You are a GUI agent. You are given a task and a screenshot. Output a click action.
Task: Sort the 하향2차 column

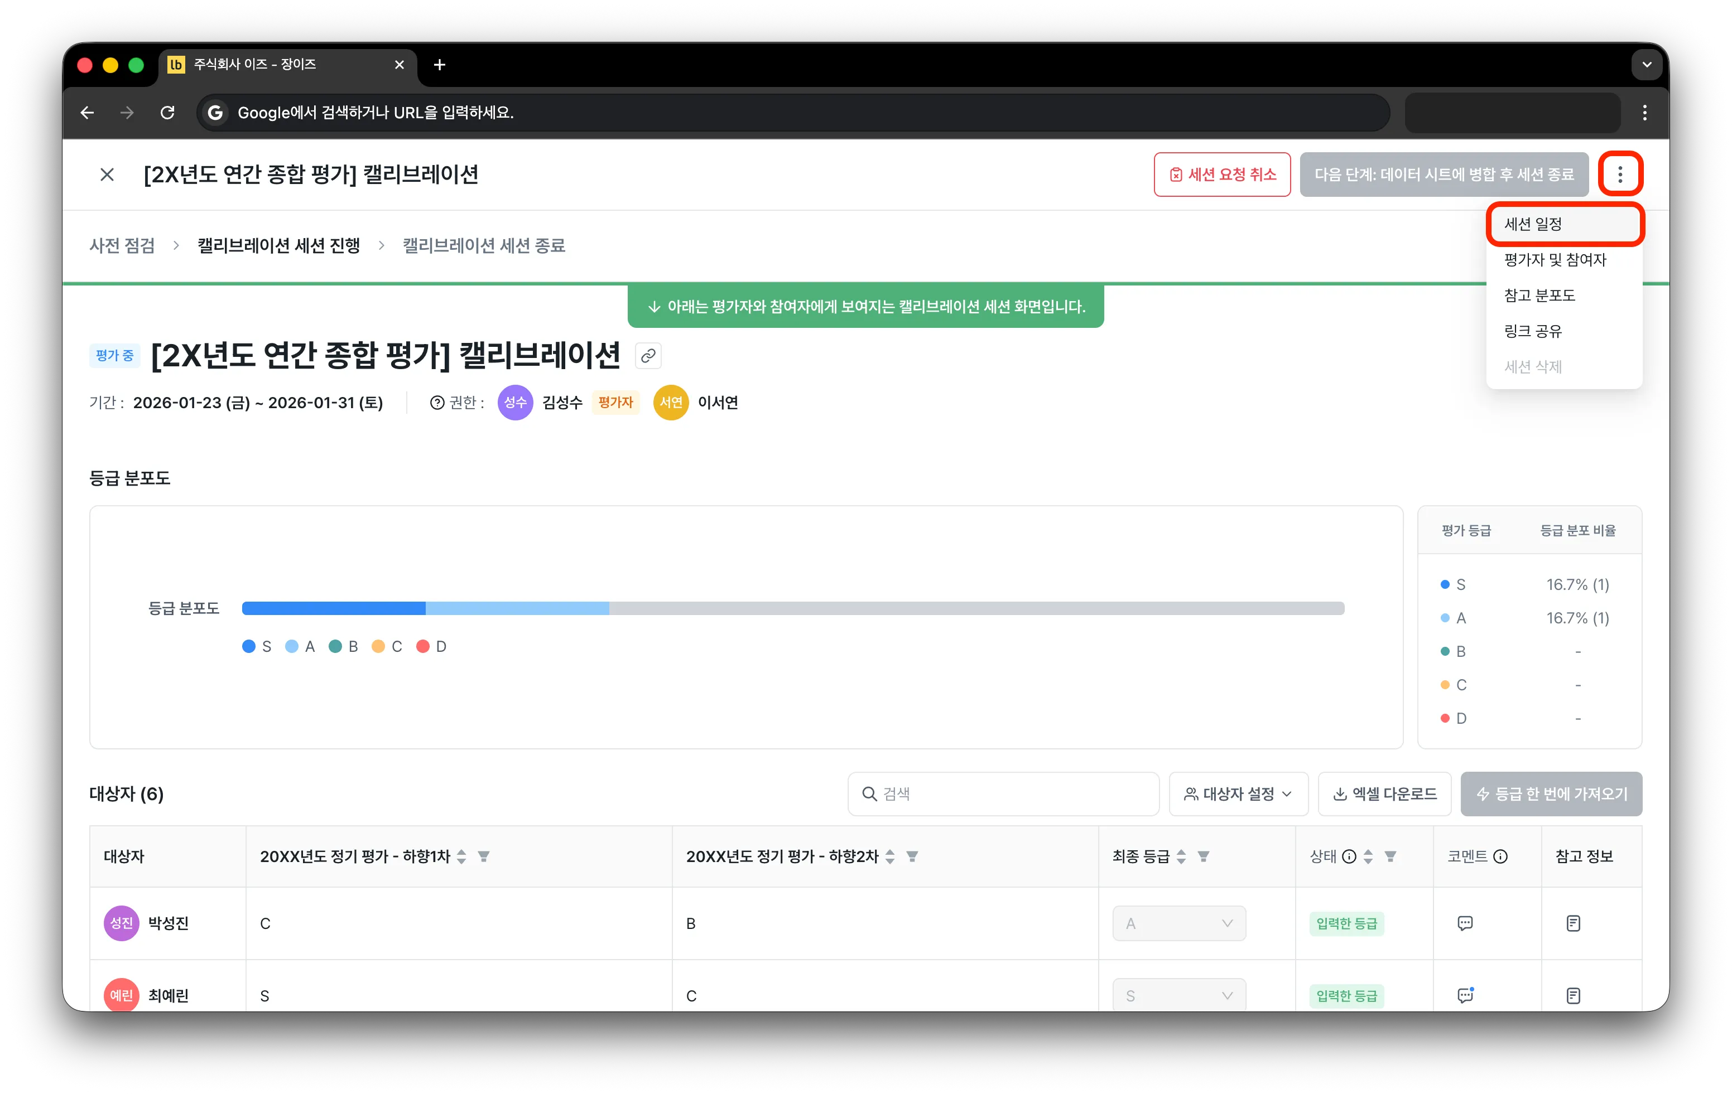point(890,856)
